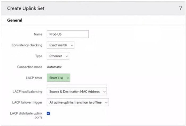
Task: Open the LACP timer Short (1s) dropdown
Action: coord(58,78)
